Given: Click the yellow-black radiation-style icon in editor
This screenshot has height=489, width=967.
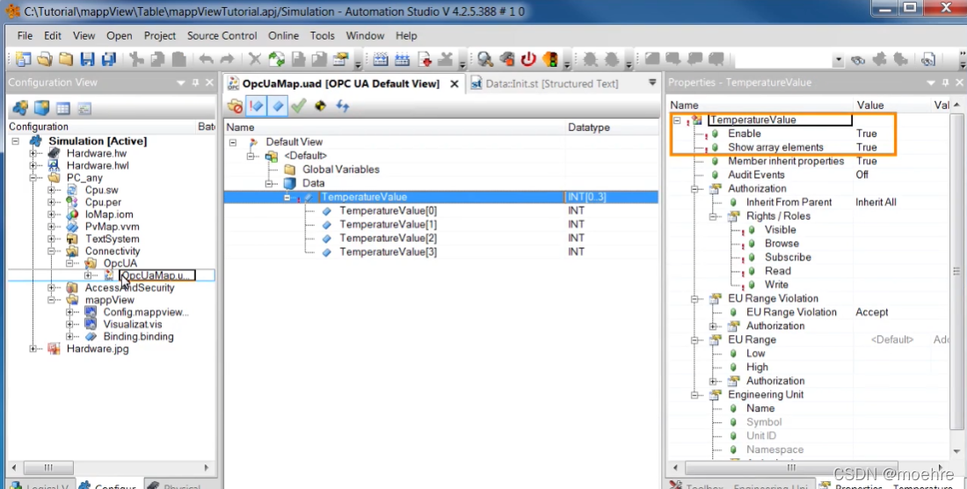Looking at the screenshot, I should [320, 106].
